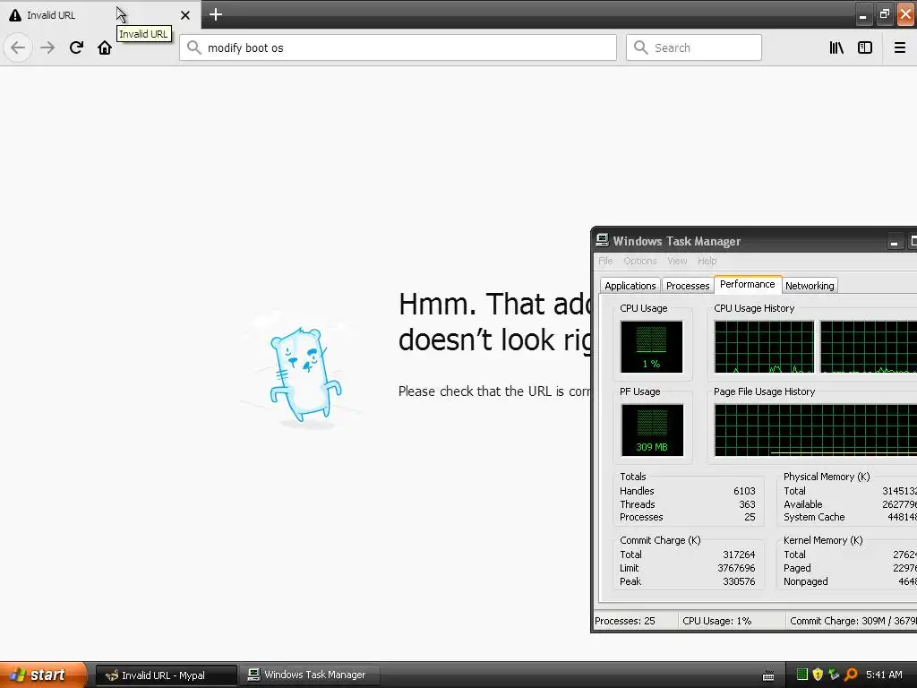The height and width of the screenshot is (688, 917).
Task: Click the Handles value 6103
Action: [x=744, y=491]
